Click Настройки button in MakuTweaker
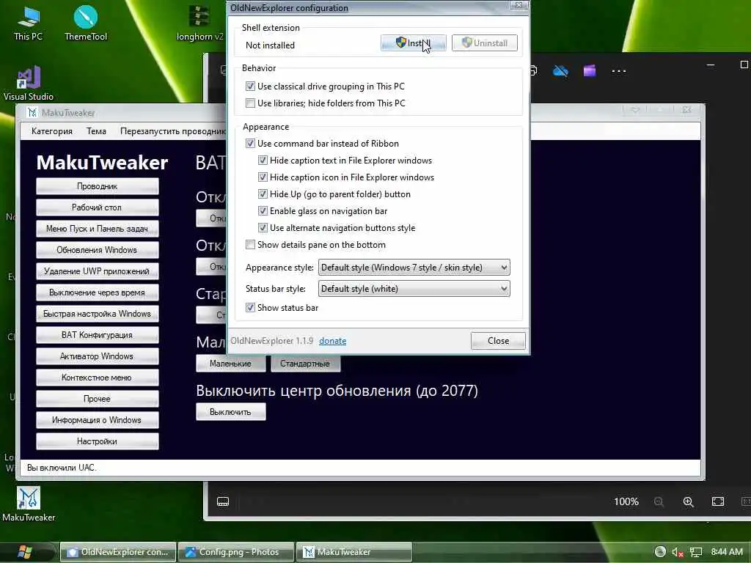The image size is (751, 563). point(98,441)
